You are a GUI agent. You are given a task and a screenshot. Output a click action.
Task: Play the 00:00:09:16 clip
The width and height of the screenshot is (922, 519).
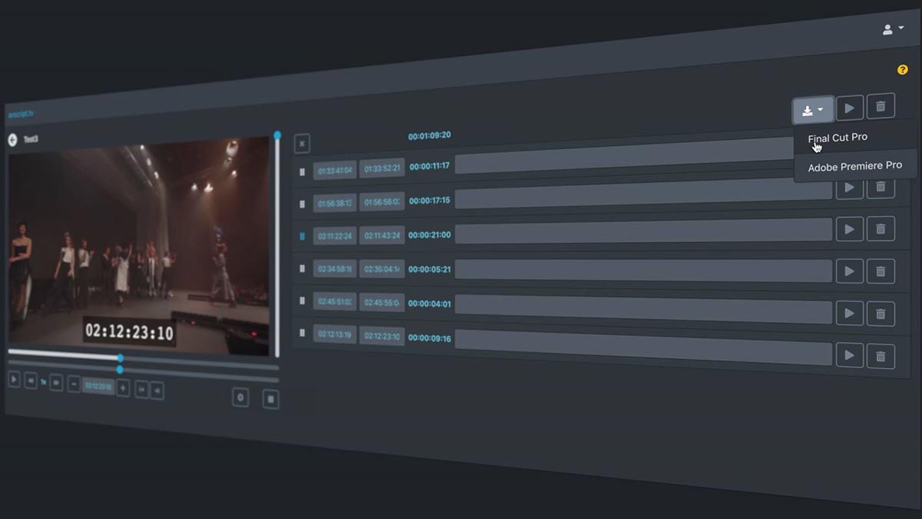(850, 354)
